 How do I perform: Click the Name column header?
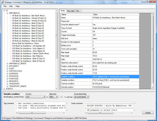(x=76, y=14)
